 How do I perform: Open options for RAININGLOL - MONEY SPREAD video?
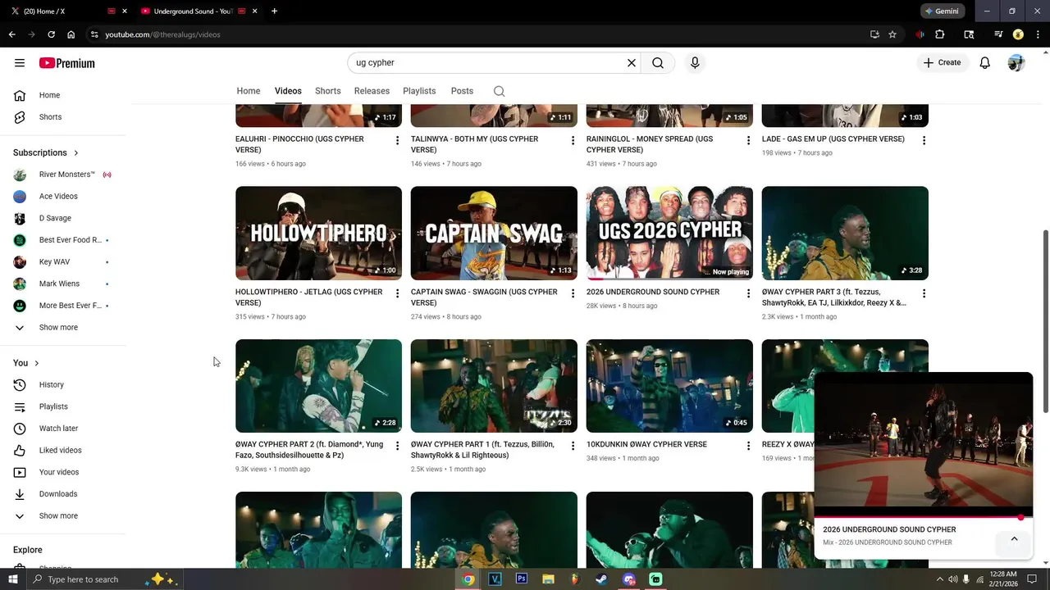748,141
